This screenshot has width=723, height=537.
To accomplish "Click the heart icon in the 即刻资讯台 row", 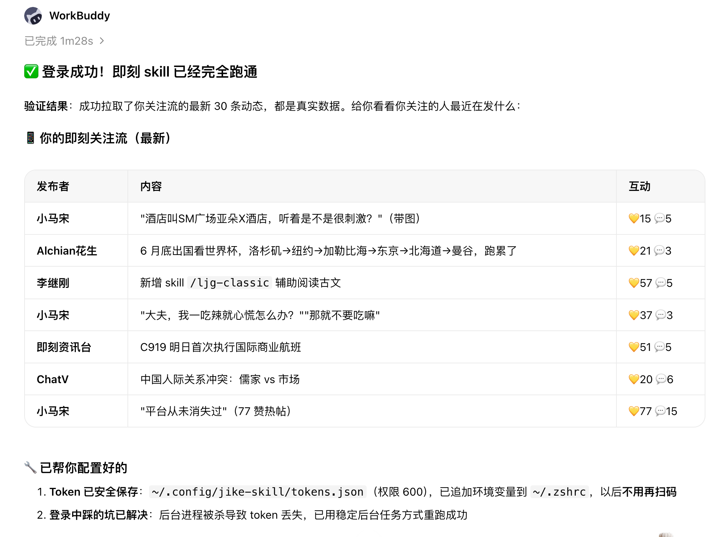I will 634,347.
